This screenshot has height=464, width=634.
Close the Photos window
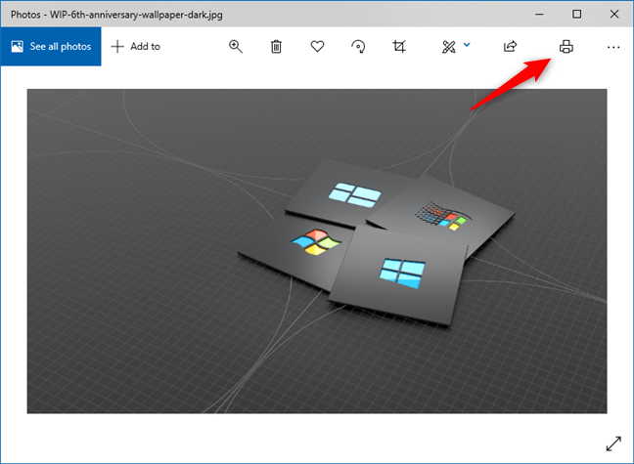[x=613, y=14]
